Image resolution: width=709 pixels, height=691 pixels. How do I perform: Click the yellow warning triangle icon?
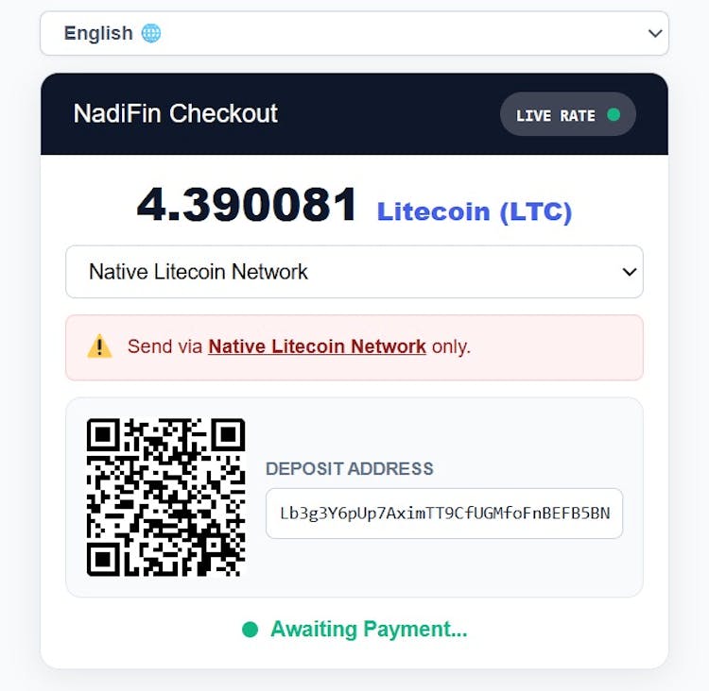tap(99, 346)
